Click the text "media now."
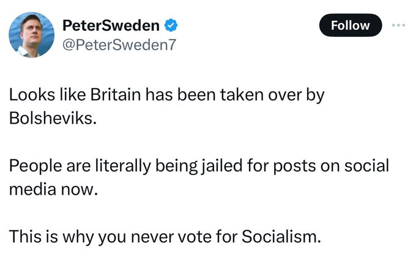This screenshot has height=267, width=416. point(53,188)
